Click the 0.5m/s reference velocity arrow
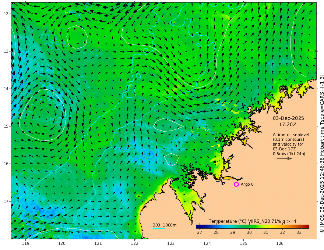The image size is (324, 250). (x=284, y=158)
